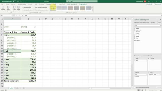The width and height of the screenshot is (162, 91).
Task: Expand the lug month group
Action: click(5, 70)
